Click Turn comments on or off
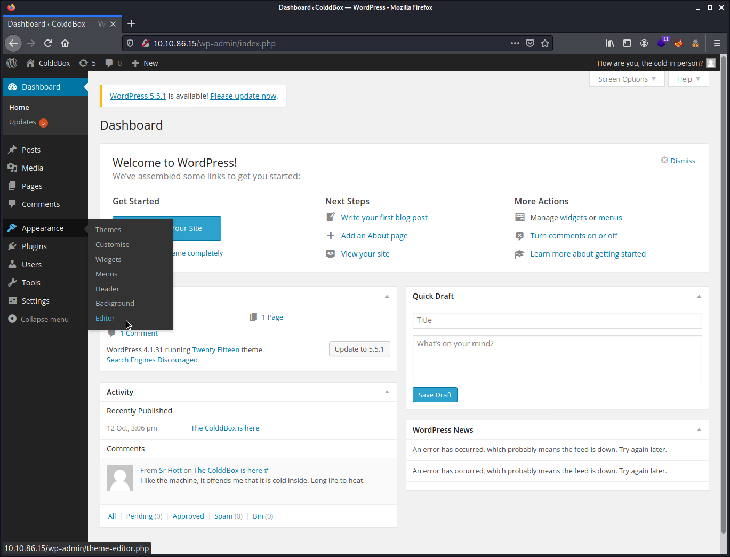This screenshot has height=557, width=730. (x=574, y=236)
